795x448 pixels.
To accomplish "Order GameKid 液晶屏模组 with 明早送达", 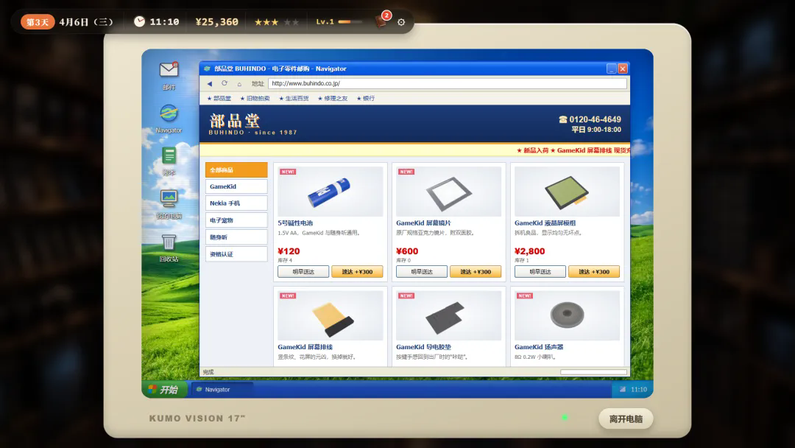I will [x=540, y=272].
